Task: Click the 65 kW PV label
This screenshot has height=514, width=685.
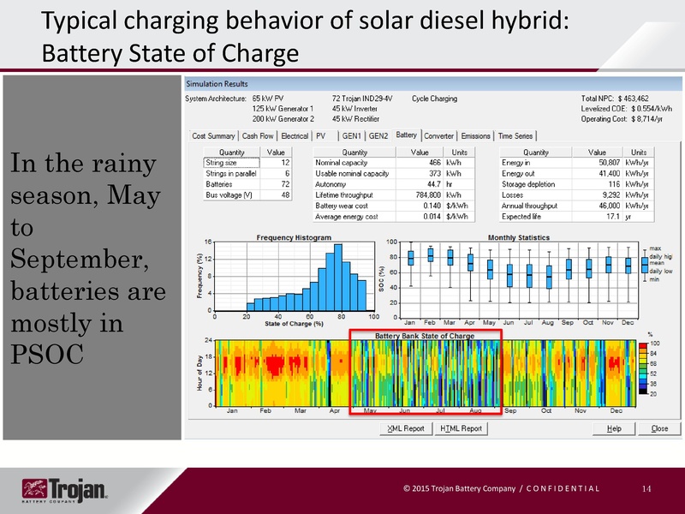Action: coord(268,99)
